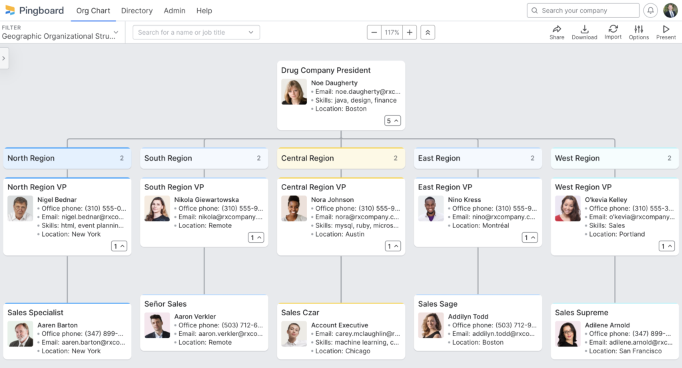This screenshot has height=368, width=682.
Task: Open the Admin menu
Action: click(x=174, y=11)
